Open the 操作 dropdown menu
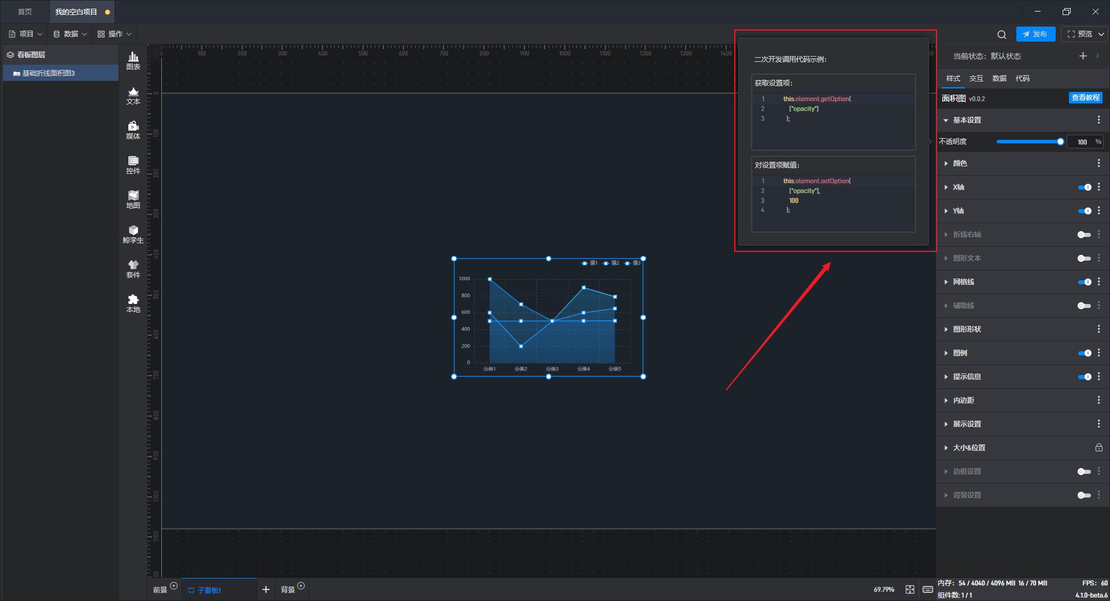 click(114, 34)
